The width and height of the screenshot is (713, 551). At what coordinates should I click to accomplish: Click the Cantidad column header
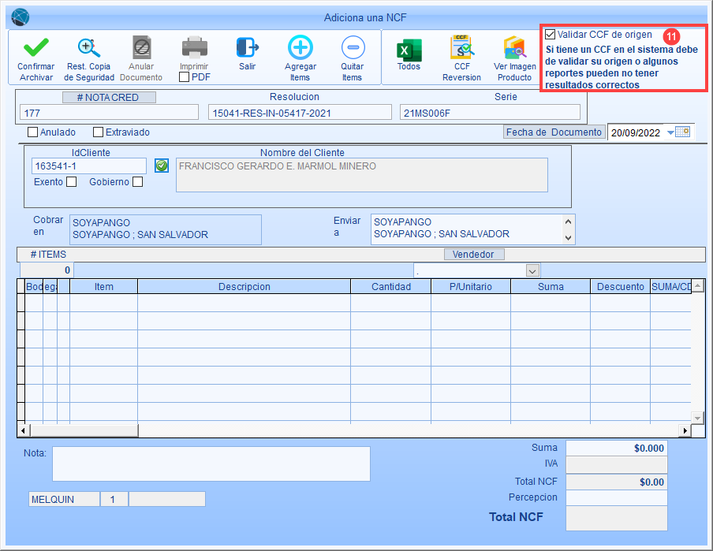(x=391, y=287)
